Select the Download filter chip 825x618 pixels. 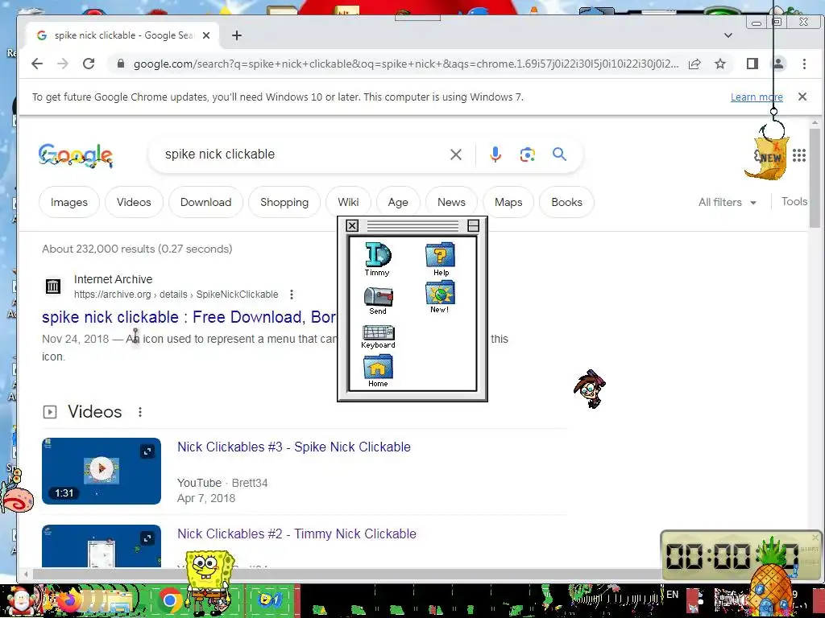(205, 202)
